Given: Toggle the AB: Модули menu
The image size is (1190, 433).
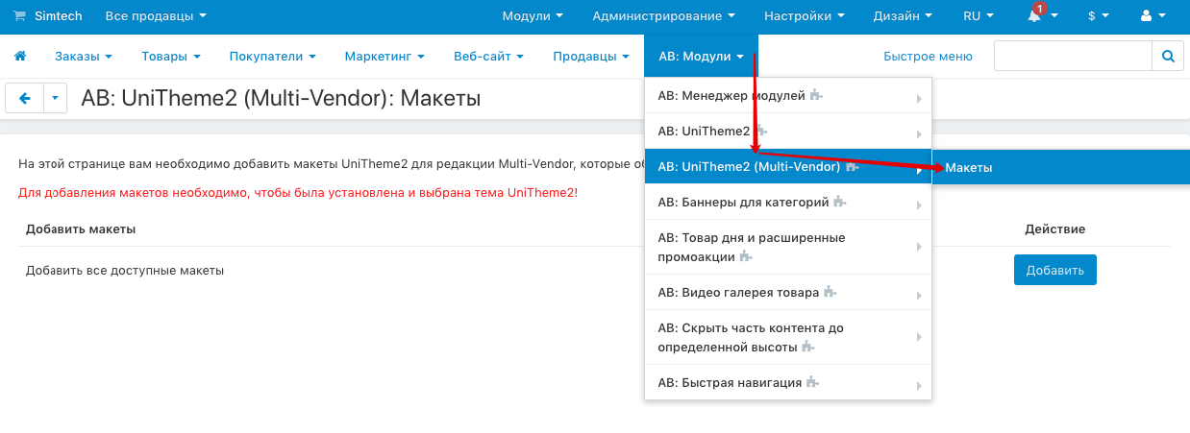Looking at the screenshot, I should pos(701,57).
